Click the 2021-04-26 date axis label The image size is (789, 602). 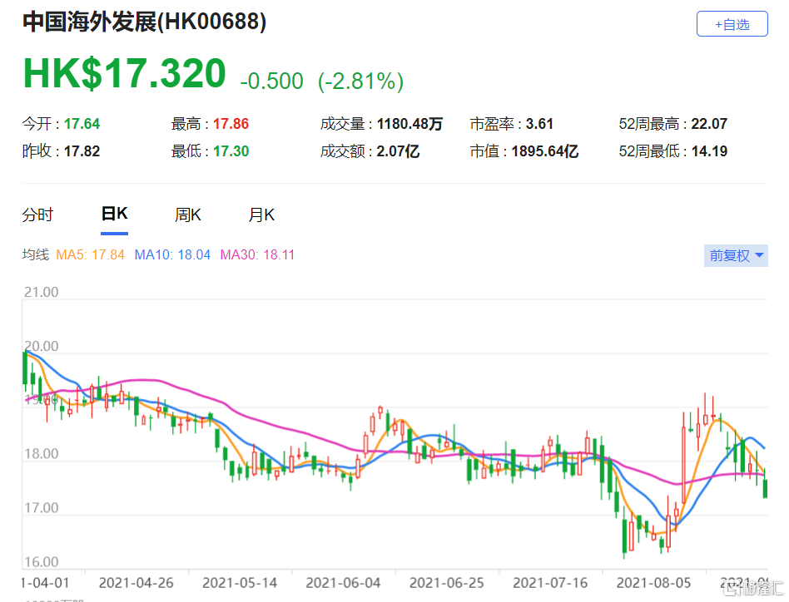tap(136, 583)
